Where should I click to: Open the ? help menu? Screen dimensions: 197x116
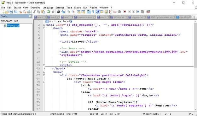click(x=111, y=8)
